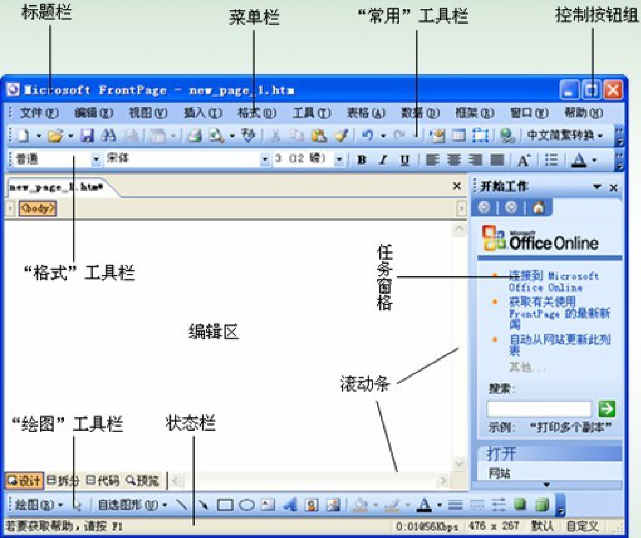Open the 开始工作 task pane dropdown arrow
The width and height of the screenshot is (641, 538).
597,187
